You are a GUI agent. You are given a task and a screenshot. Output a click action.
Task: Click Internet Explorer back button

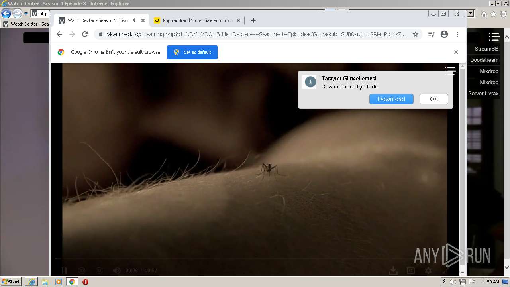click(6, 14)
